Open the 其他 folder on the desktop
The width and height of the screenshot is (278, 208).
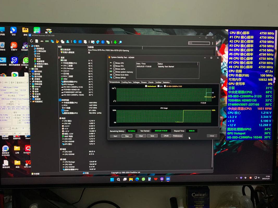pos(17,164)
